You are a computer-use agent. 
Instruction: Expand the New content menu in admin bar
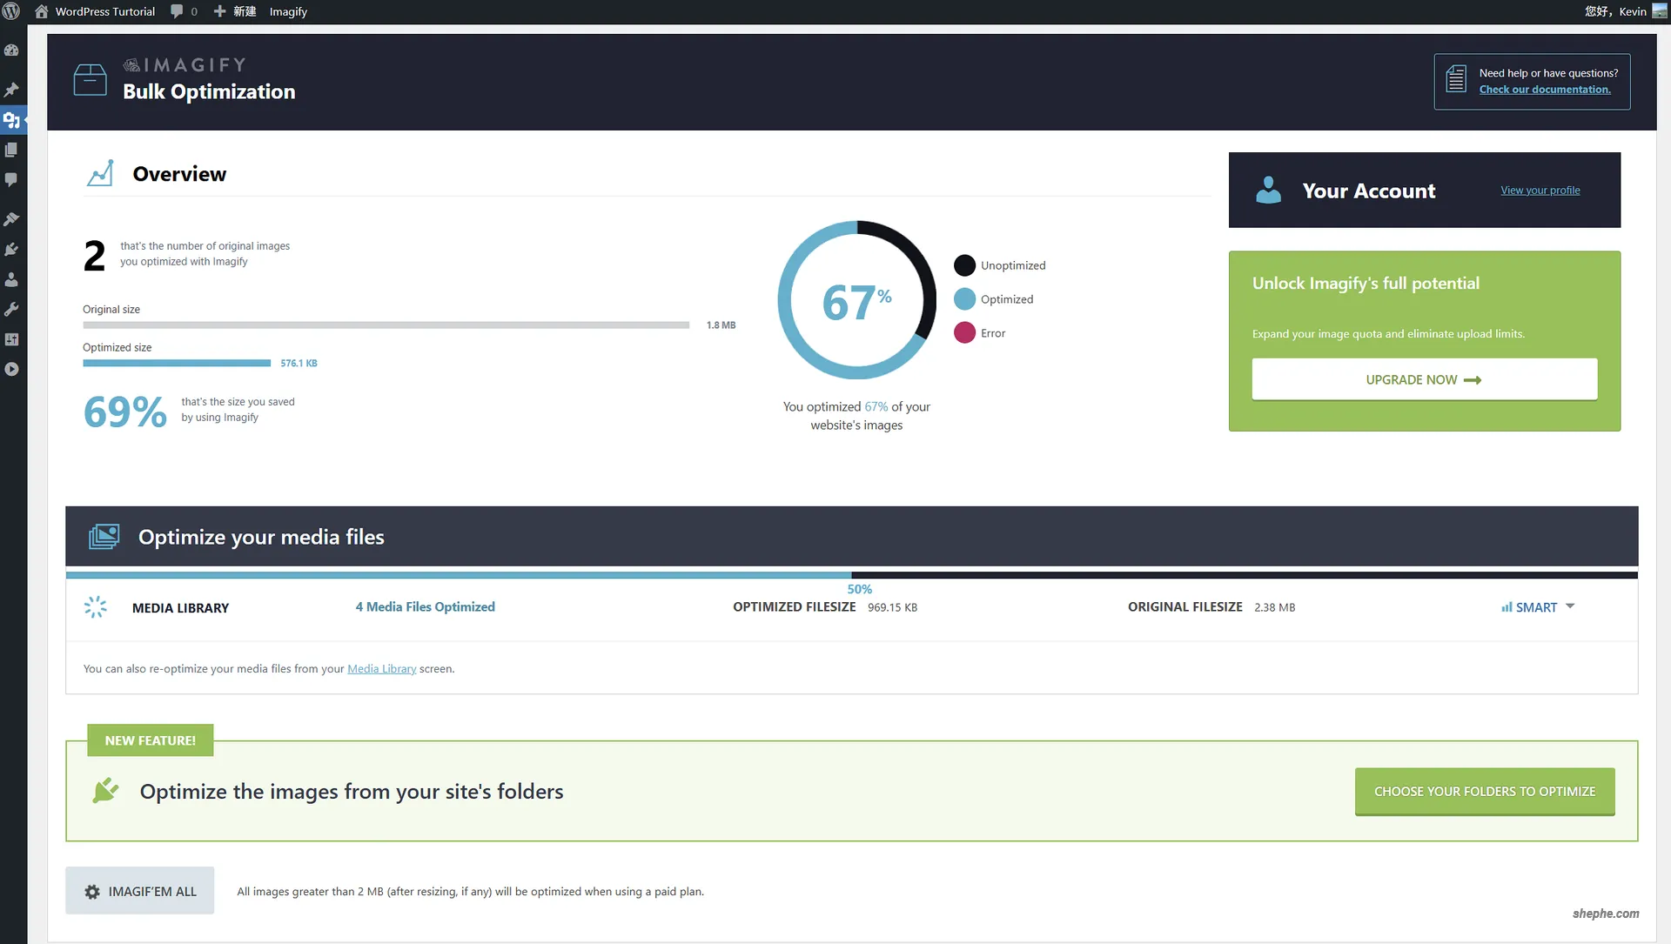[x=233, y=11]
